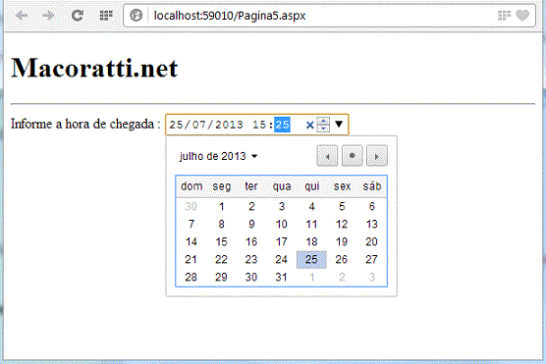
Task: Increase the minutes with the up spinner
Action: click(x=323, y=121)
